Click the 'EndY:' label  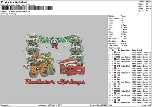(111, 37)
